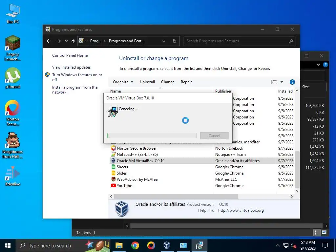The width and height of the screenshot is (336, 252).
Task: Open Google Chrome from the taskbar
Action: click(135, 245)
